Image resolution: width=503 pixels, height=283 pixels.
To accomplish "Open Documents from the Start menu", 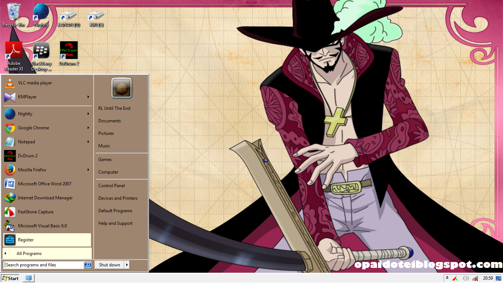I will 122,121.
